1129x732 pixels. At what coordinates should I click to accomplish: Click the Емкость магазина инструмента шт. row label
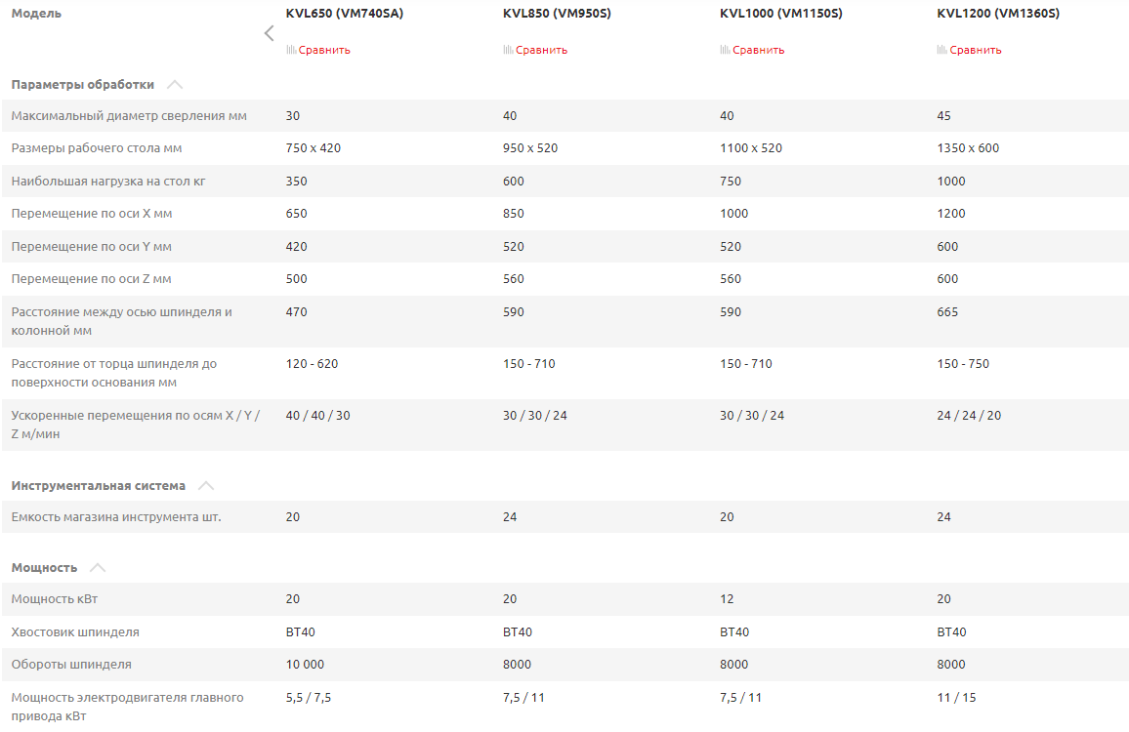[x=116, y=517]
